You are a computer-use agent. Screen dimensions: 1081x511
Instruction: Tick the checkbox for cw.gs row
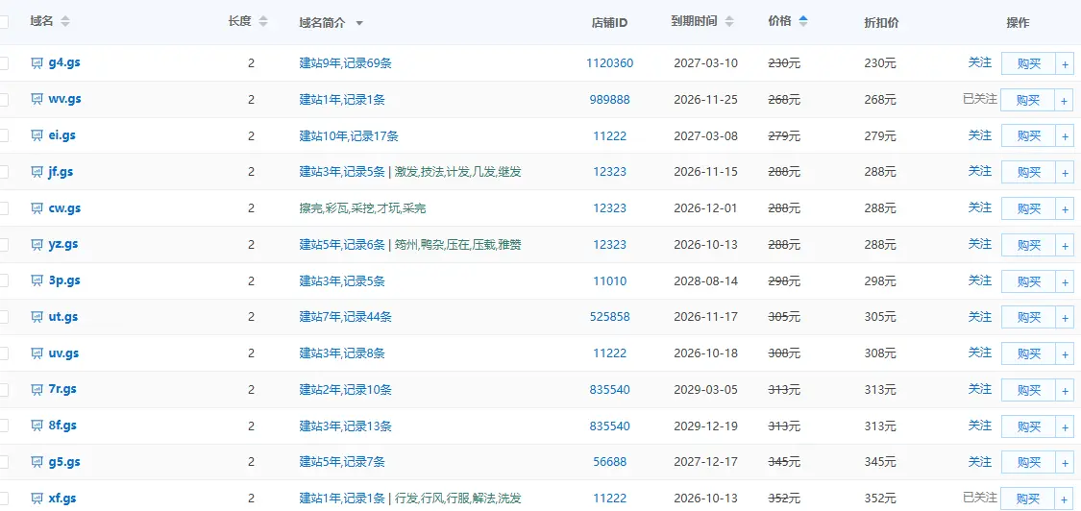click(x=3, y=208)
